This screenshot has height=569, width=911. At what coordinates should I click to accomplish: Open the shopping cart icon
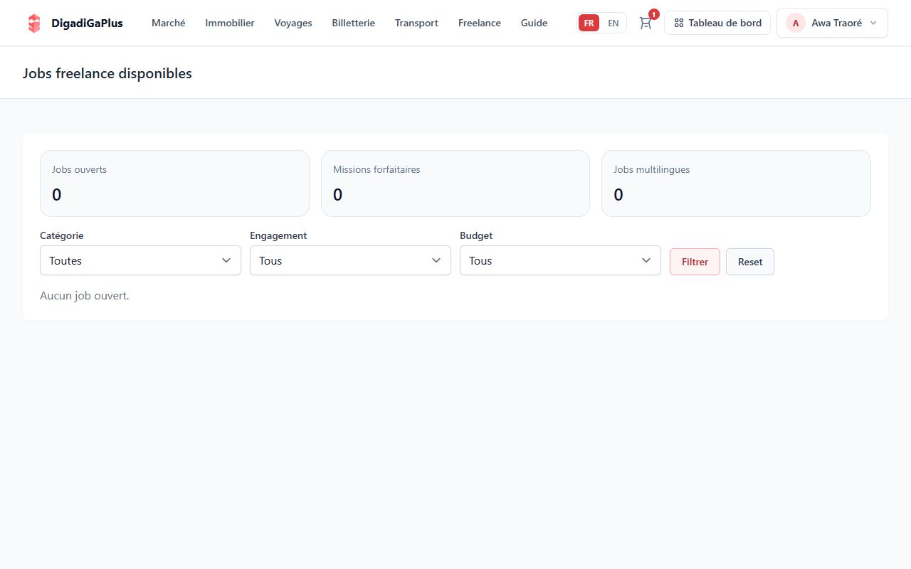[646, 23]
